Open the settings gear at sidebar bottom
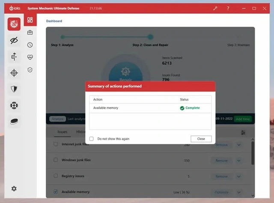274x203 pixels. click(14, 188)
